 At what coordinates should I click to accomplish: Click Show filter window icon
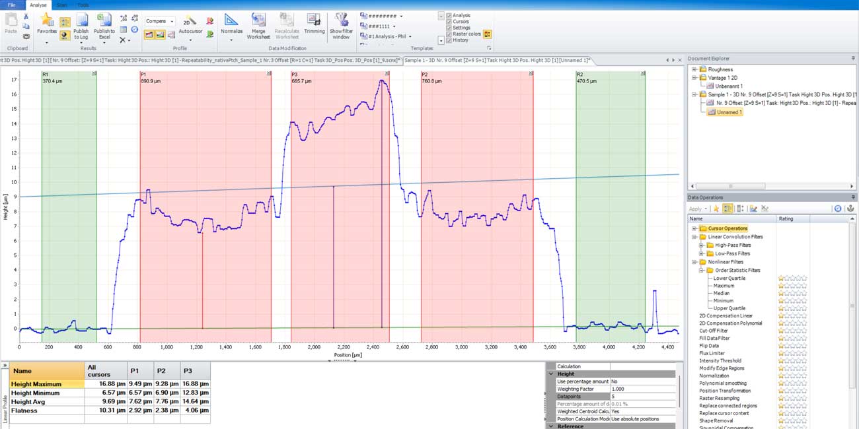(341, 20)
